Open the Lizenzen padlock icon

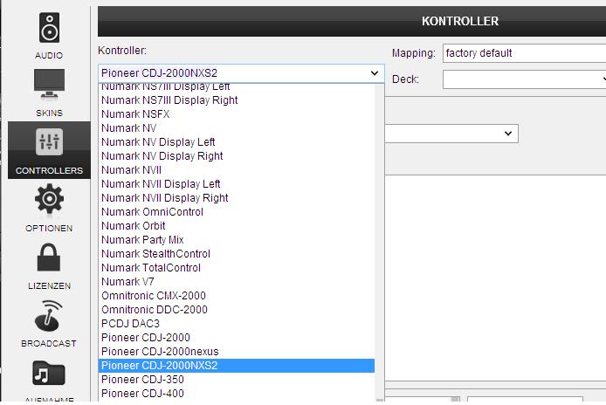click(x=49, y=257)
